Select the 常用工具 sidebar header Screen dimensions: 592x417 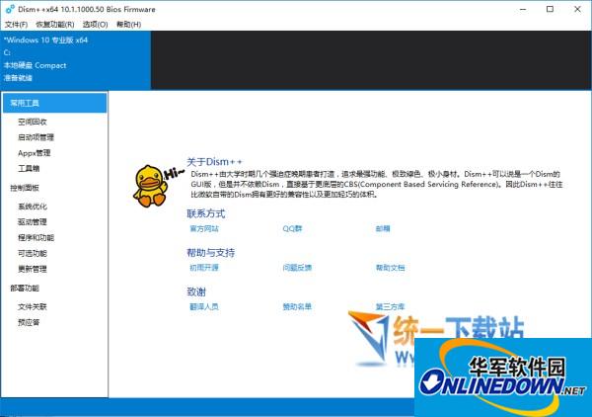(54, 103)
